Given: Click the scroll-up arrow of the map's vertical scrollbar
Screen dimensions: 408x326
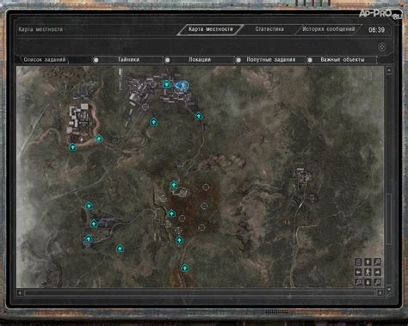Looking at the screenshot, I should coord(389,71).
